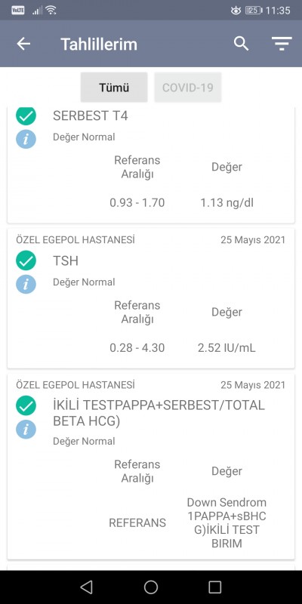This screenshot has height=604, width=302.
Task: Switch to the COVID-19 tab
Action: 187,88
